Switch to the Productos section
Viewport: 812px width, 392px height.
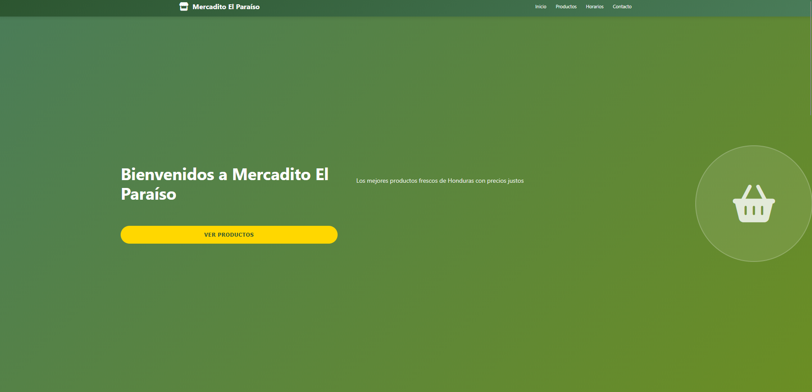coord(566,7)
